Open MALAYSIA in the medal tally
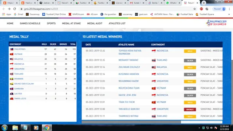Image resolution: width=233 pixels, height=131 pixels. click(x=19, y=59)
